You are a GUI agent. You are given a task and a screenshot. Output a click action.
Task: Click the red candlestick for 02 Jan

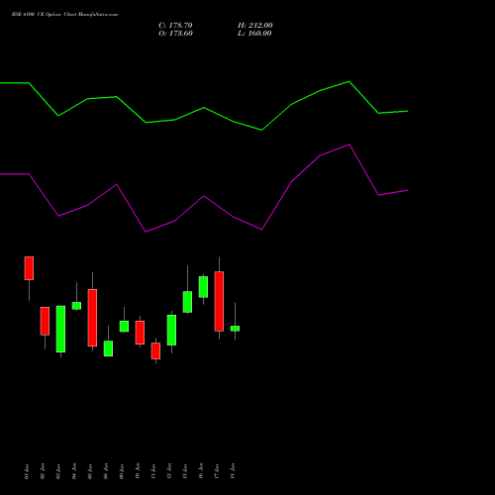45,321
